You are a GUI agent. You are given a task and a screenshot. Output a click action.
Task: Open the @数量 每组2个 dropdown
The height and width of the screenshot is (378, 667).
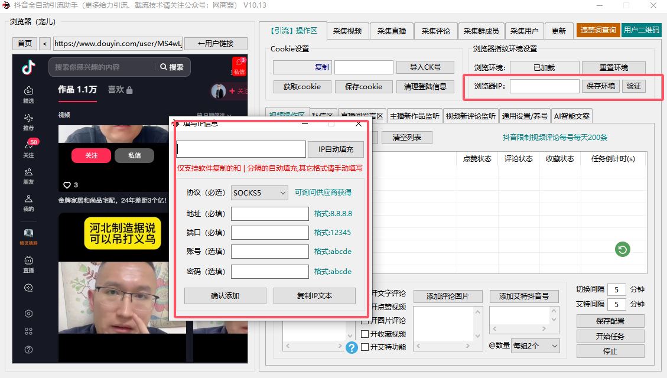[536, 346]
